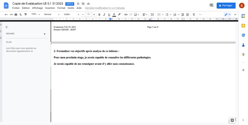
Task: Run the spell check icon
Action: 21,14
